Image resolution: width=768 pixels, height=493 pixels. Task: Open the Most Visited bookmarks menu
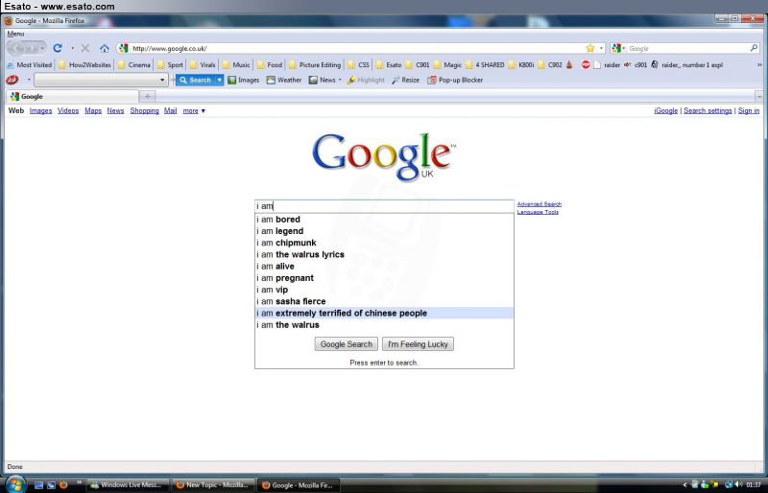[x=29, y=64]
